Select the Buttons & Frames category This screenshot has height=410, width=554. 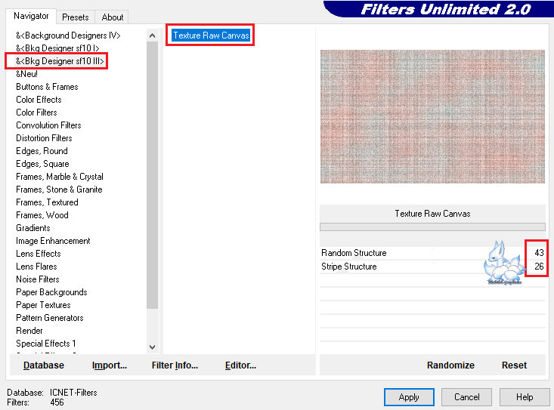tap(47, 87)
